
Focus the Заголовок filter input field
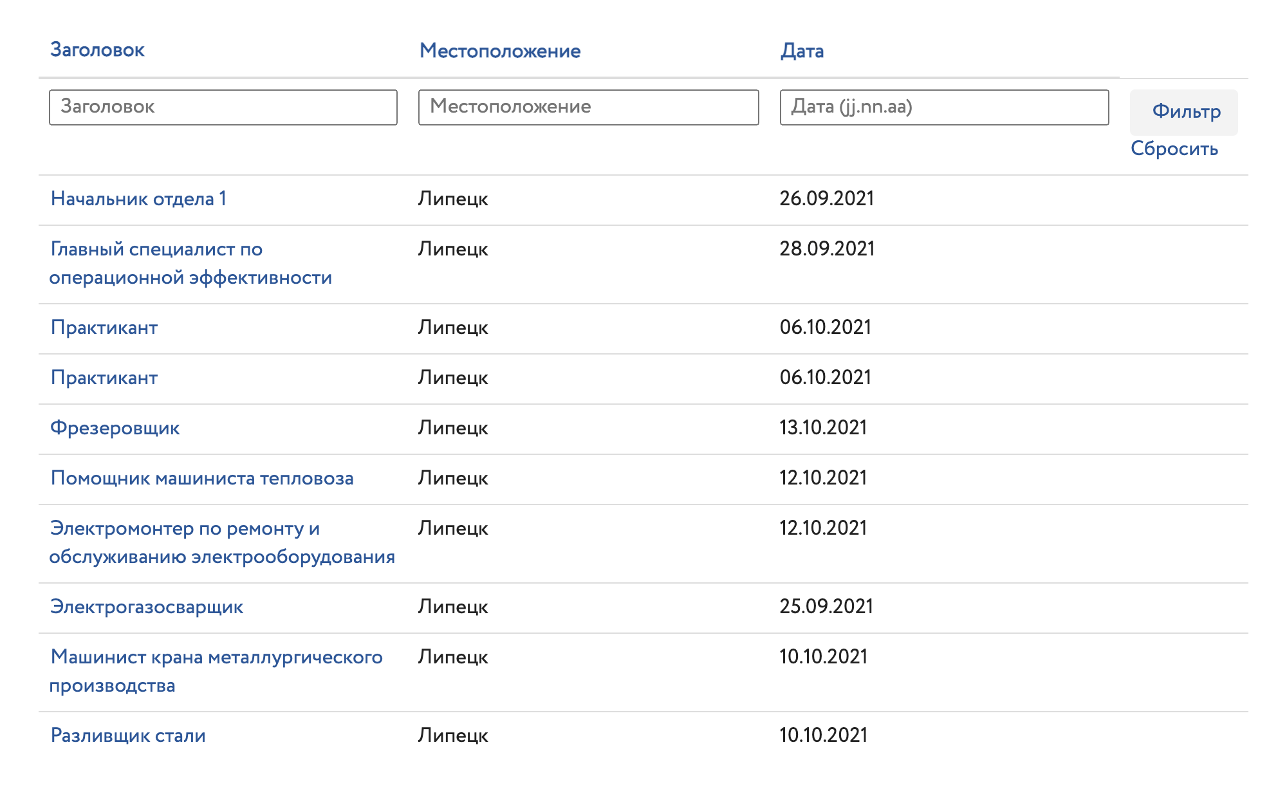[223, 107]
